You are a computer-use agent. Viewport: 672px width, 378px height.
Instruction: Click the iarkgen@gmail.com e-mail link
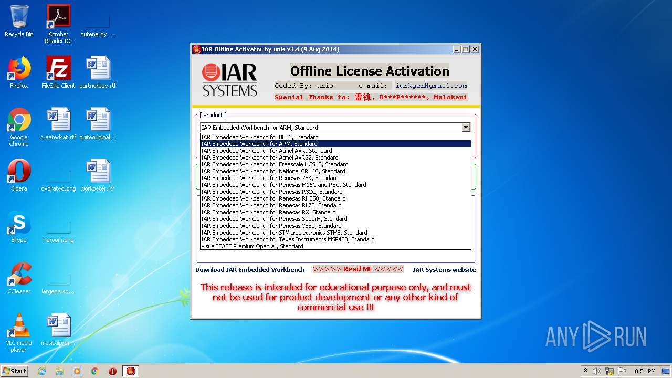431,86
